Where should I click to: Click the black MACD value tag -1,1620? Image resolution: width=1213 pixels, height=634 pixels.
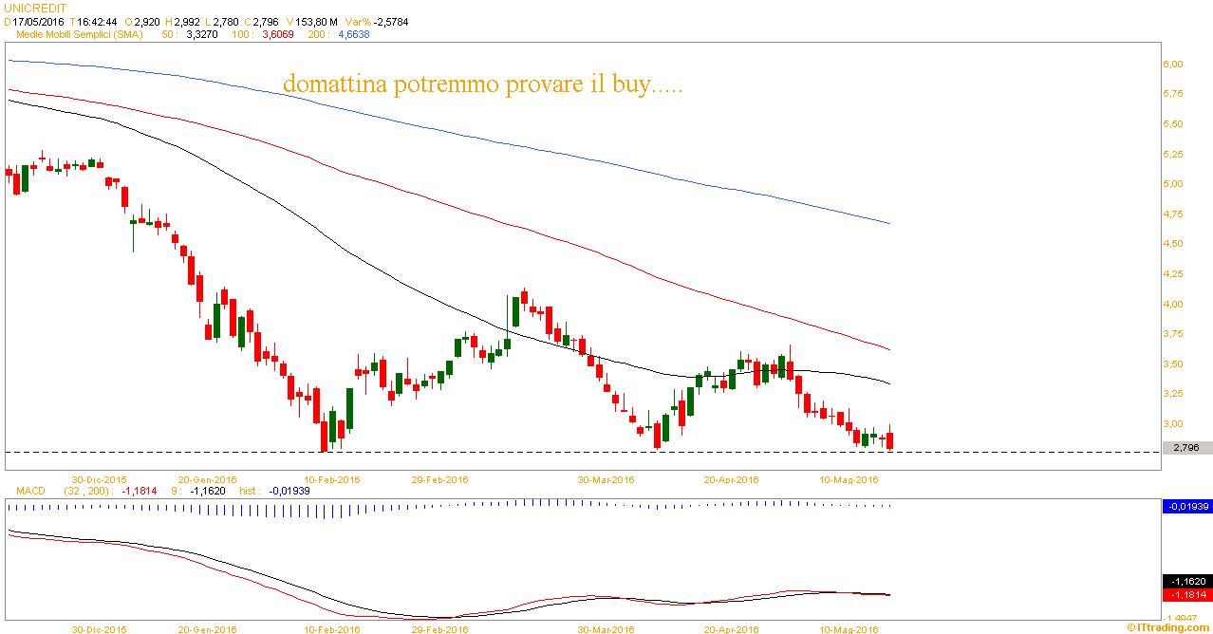(1186, 581)
